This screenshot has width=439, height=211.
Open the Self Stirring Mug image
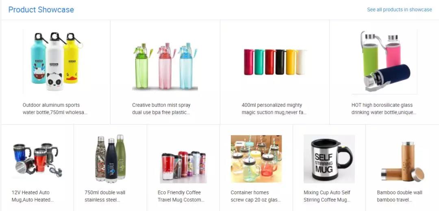pyautogui.click(x=329, y=159)
